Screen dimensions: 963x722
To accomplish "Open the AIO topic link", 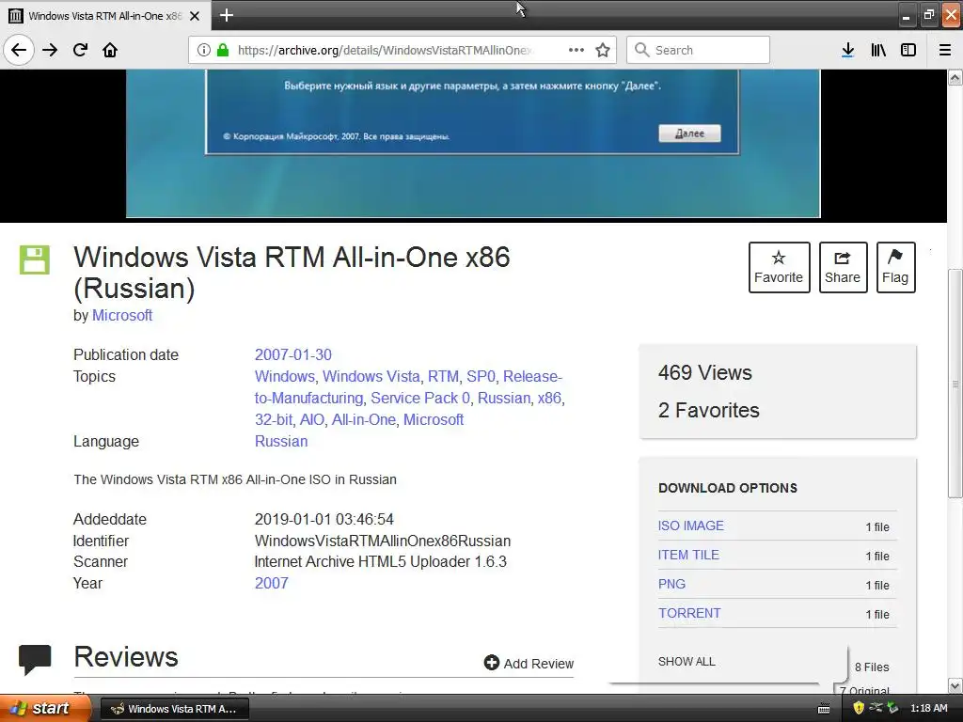I will [x=312, y=419].
